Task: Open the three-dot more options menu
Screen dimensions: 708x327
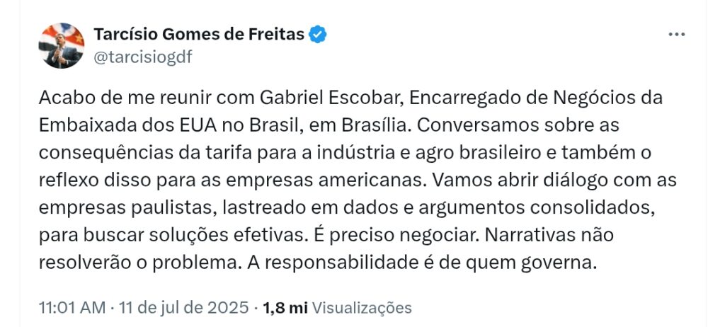Action: (677, 35)
